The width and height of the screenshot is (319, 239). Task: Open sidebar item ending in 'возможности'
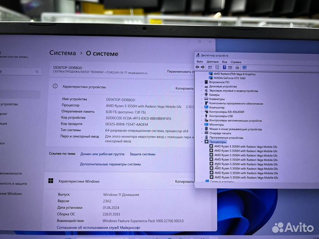point(11,173)
